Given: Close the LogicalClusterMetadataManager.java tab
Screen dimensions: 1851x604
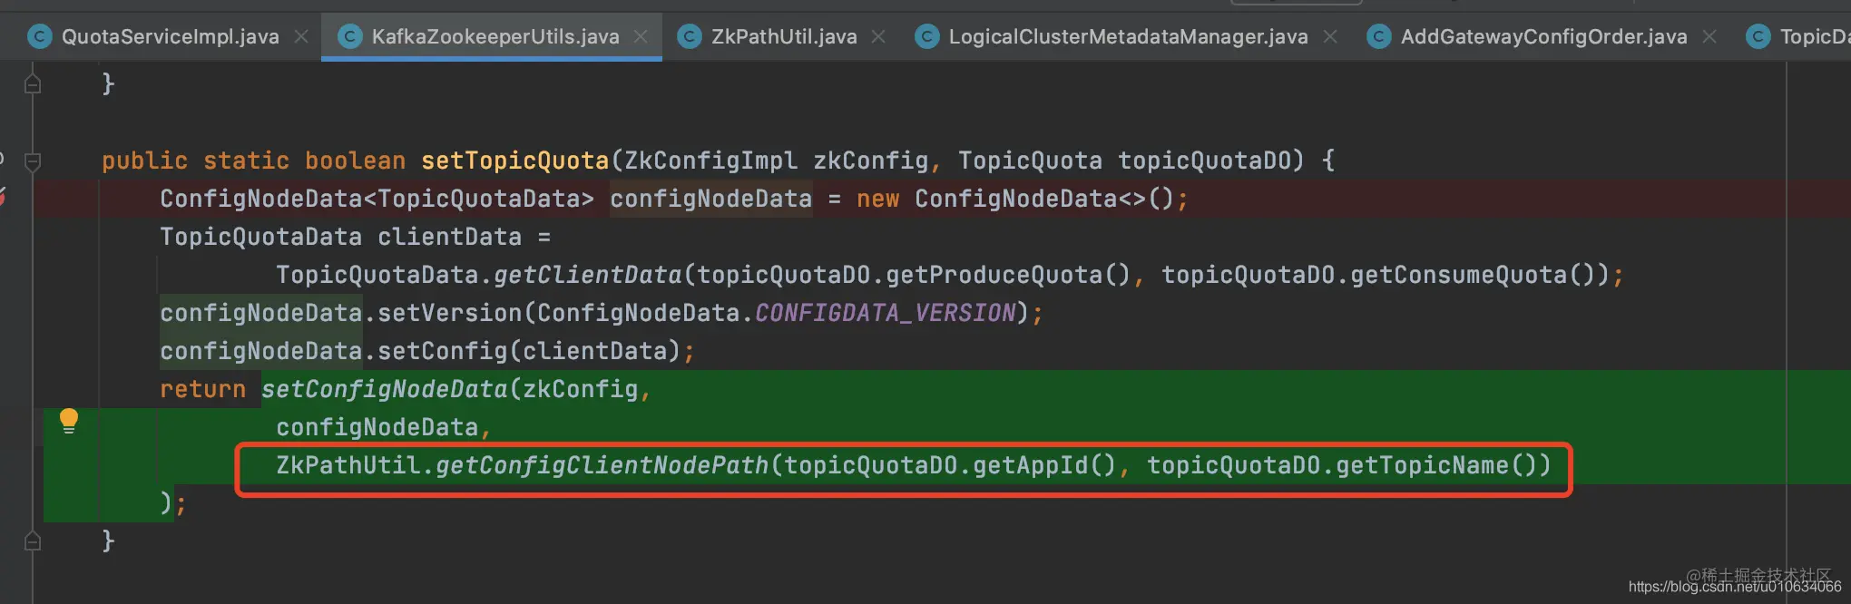Looking at the screenshot, I should (x=1330, y=36).
